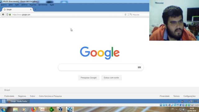Click the host taskbar clock and date

tap(192, 110)
